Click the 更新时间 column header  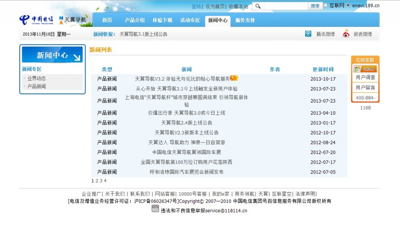[x=323, y=69]
